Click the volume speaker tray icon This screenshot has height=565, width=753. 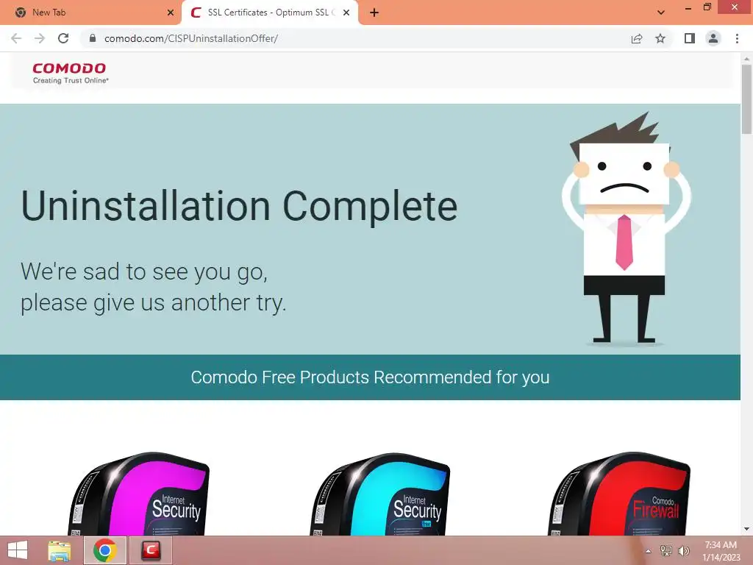coord(683,551)
